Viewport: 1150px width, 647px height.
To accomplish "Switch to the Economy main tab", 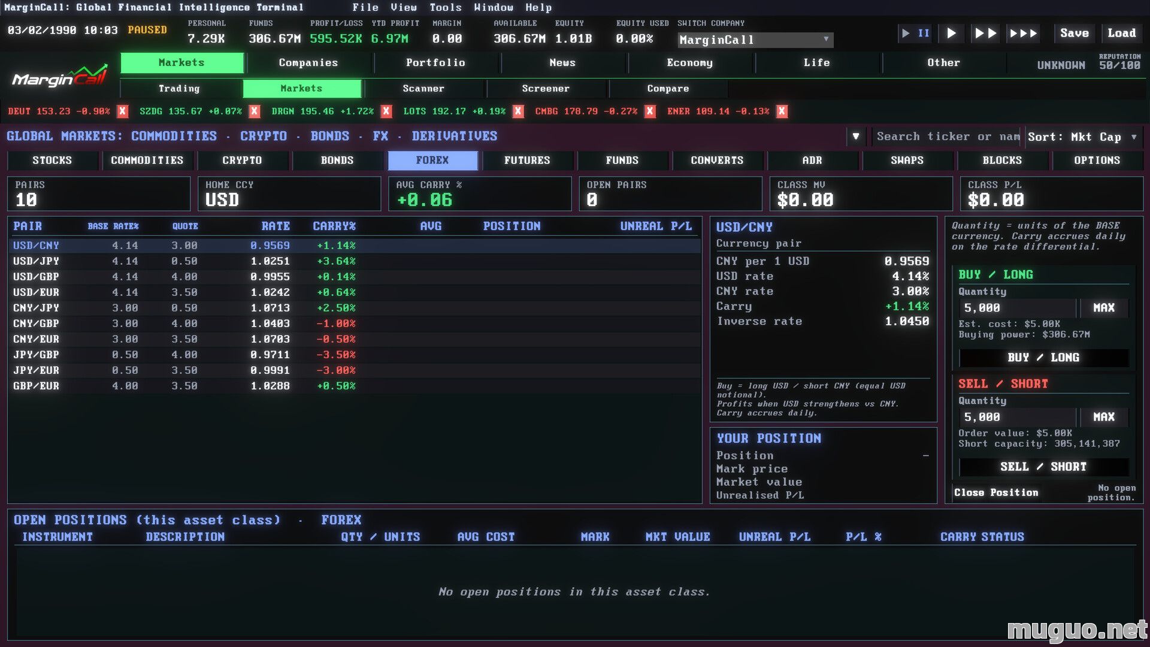I will tap(689, 63).
